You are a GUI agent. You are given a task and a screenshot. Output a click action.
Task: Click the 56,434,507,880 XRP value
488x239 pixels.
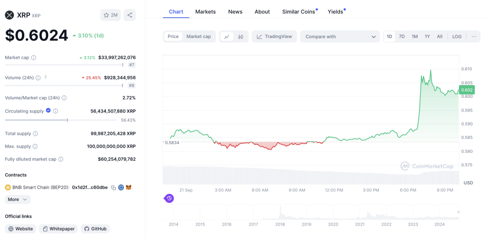point(113,111)
